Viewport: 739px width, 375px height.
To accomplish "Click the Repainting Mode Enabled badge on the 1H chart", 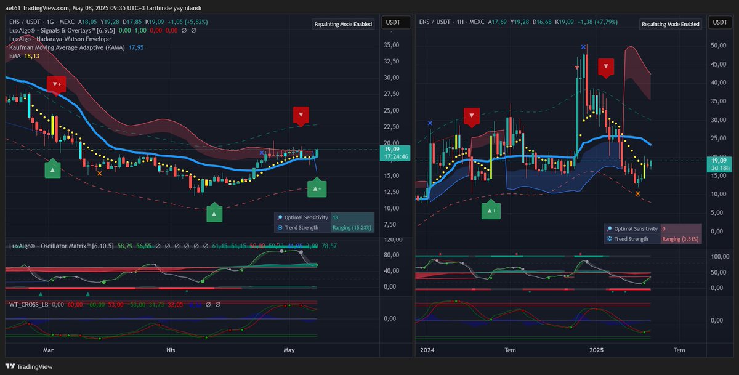I will (x=671, y=24).
